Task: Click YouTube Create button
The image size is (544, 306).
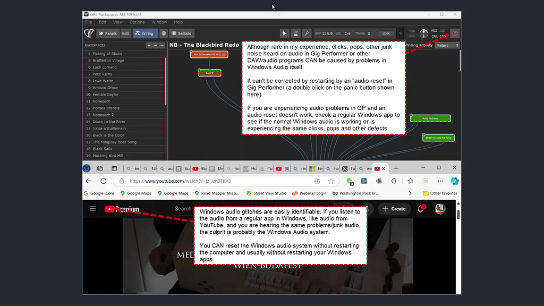Action: 394,209
